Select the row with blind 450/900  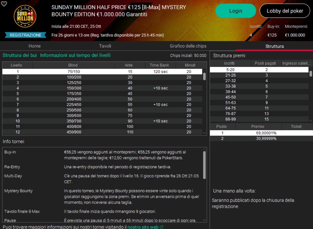[x=102, y=132]
